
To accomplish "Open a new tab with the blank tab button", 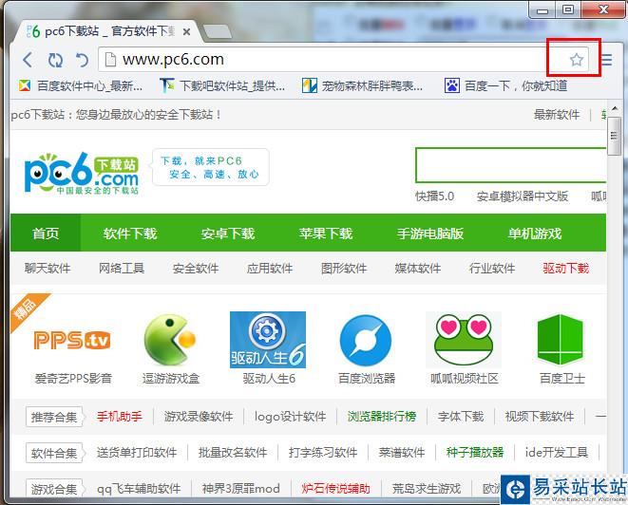I will tap(217, 31).
